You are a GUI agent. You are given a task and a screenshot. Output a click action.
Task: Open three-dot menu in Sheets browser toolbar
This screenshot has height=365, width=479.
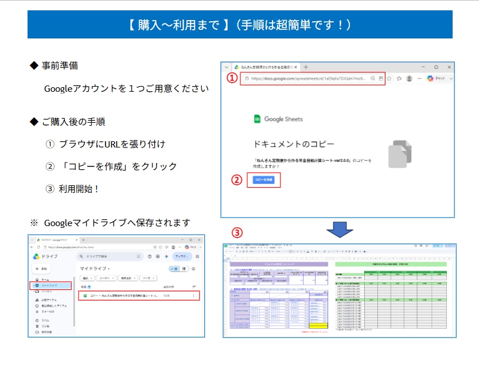(x=419, y=79)
